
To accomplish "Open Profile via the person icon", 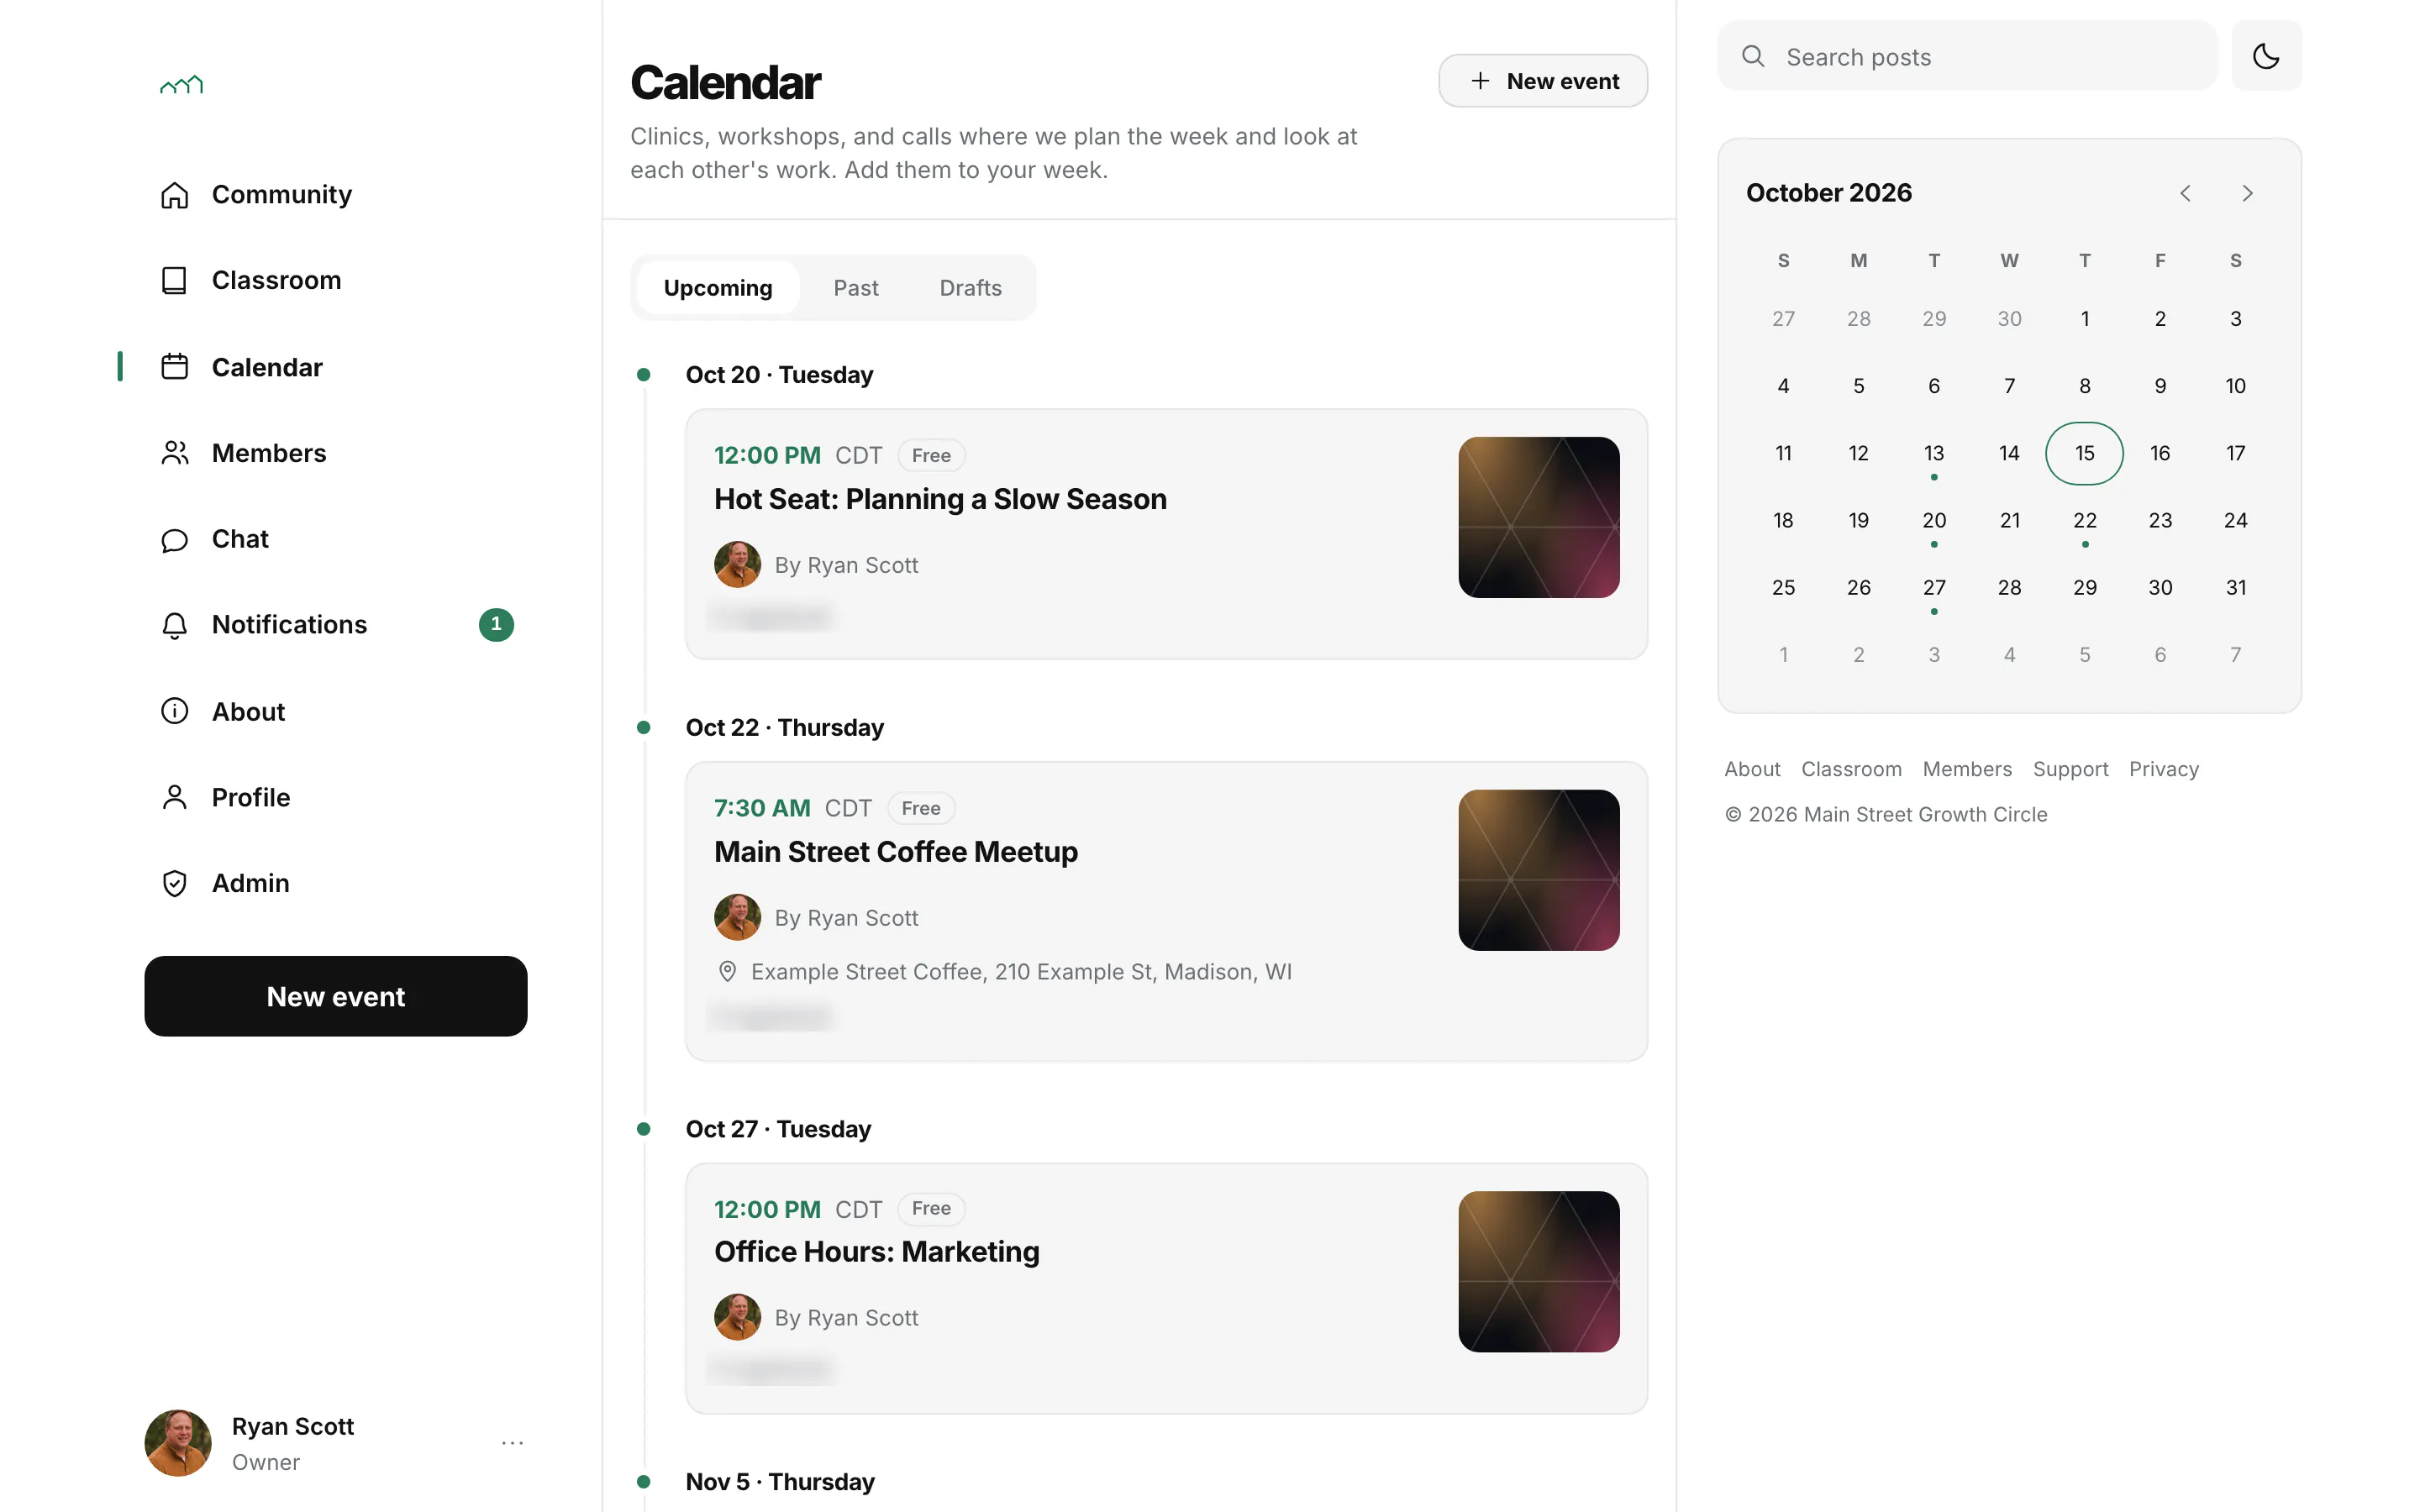I will (174, 797).
